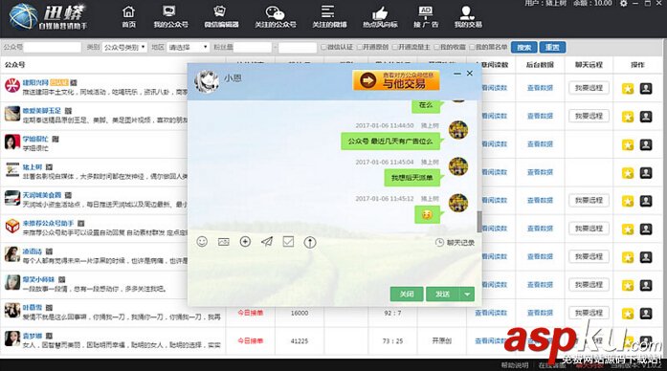Image resolution: width=667 pixels, height=371 pixels.
Task: Star the 猪上树 row
Action: [x=628, y=172]
